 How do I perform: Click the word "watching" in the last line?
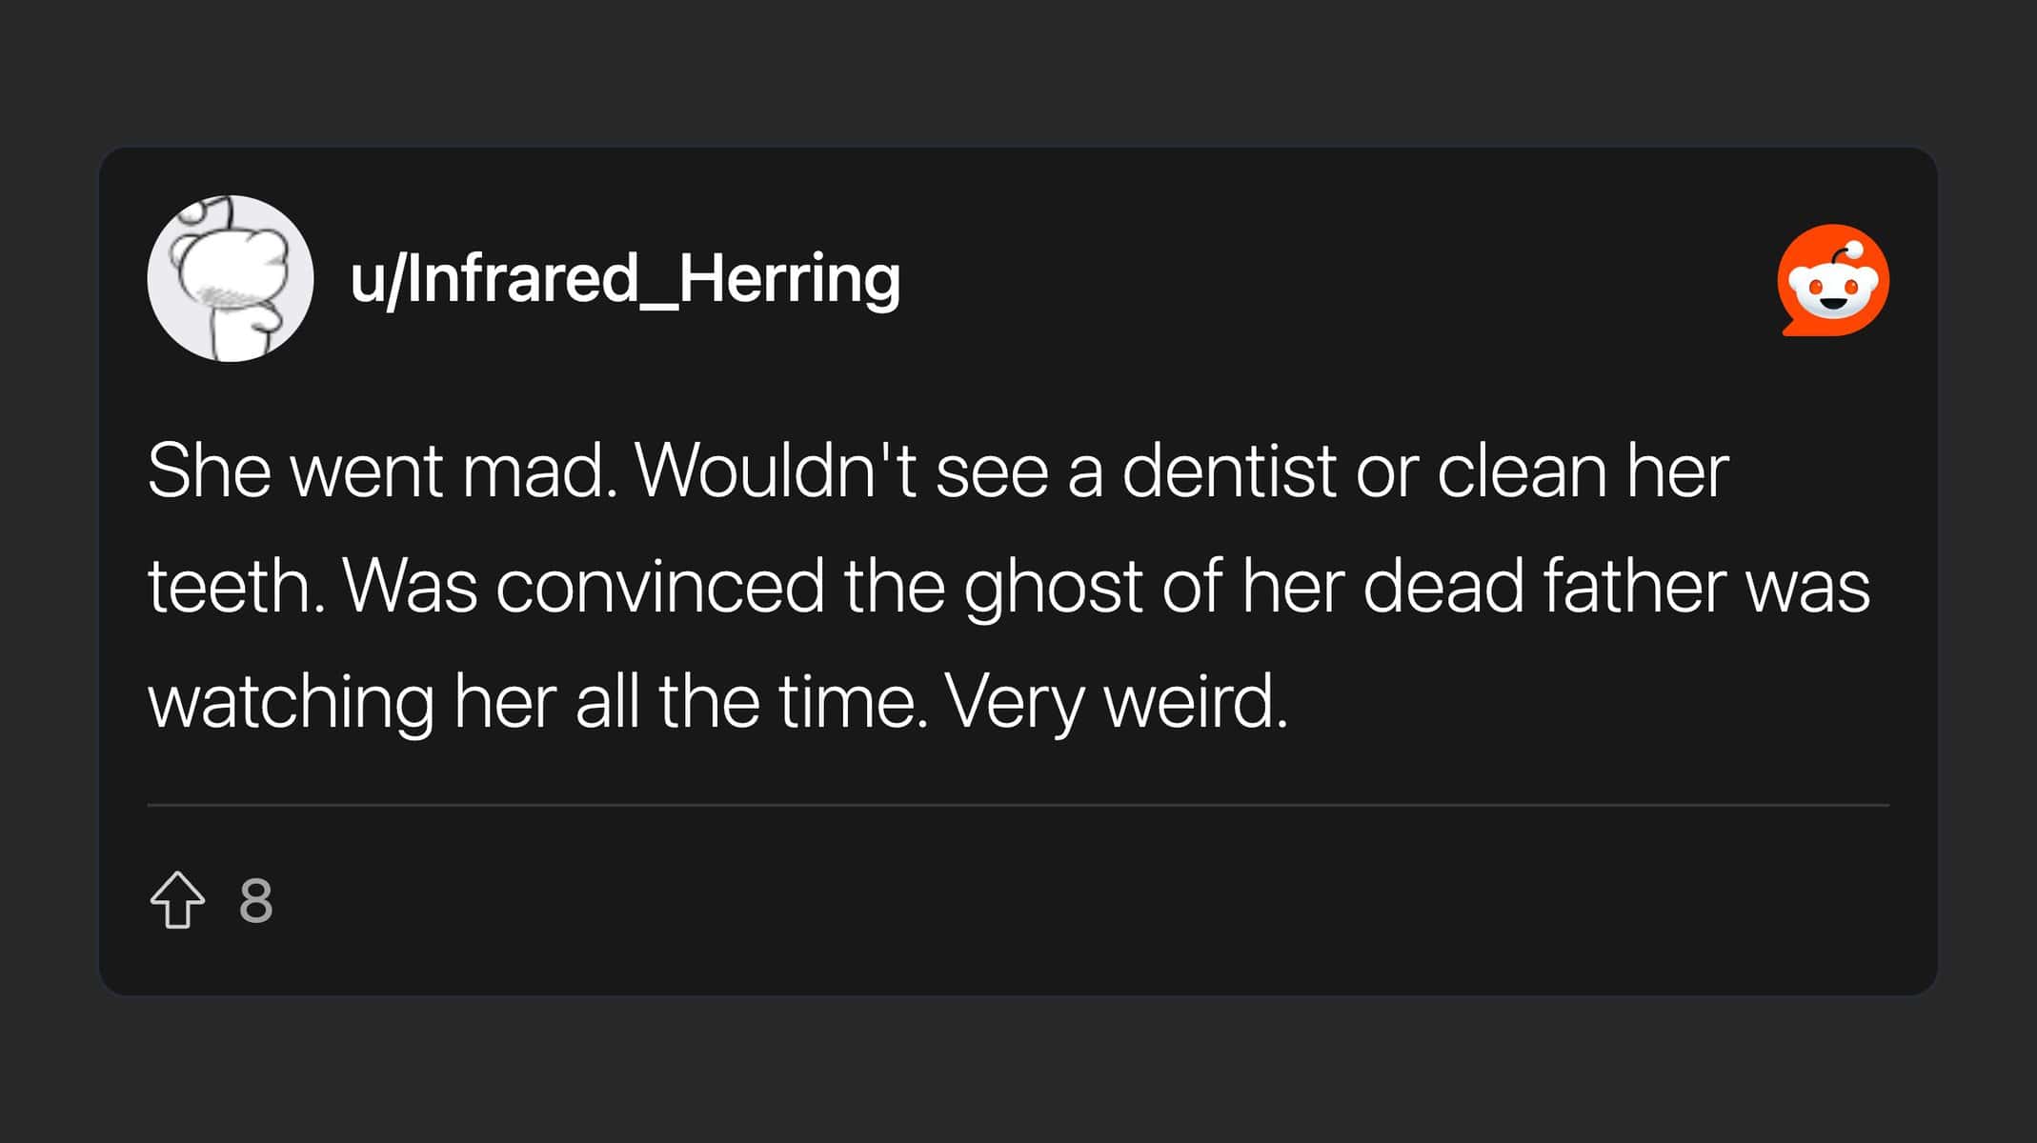291,702
